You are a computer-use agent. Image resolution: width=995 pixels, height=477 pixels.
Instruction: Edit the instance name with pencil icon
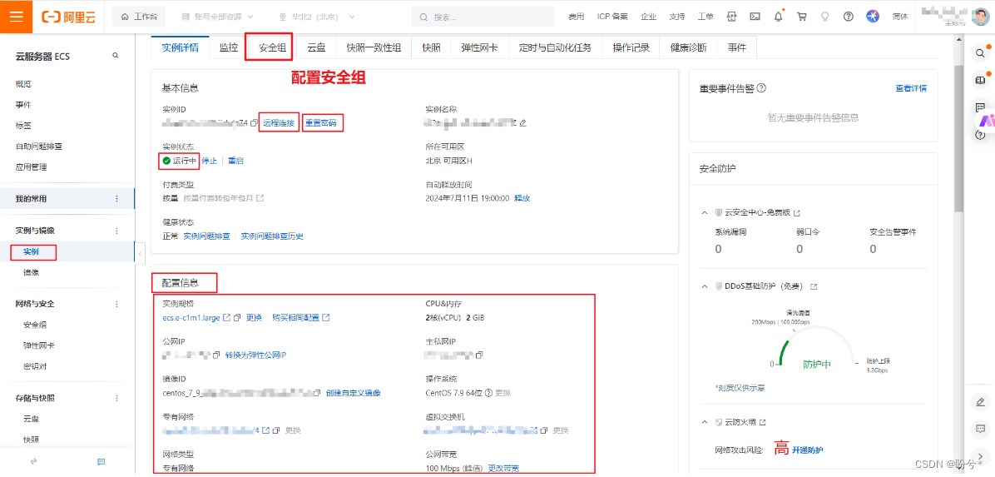[x=523, y=122]
